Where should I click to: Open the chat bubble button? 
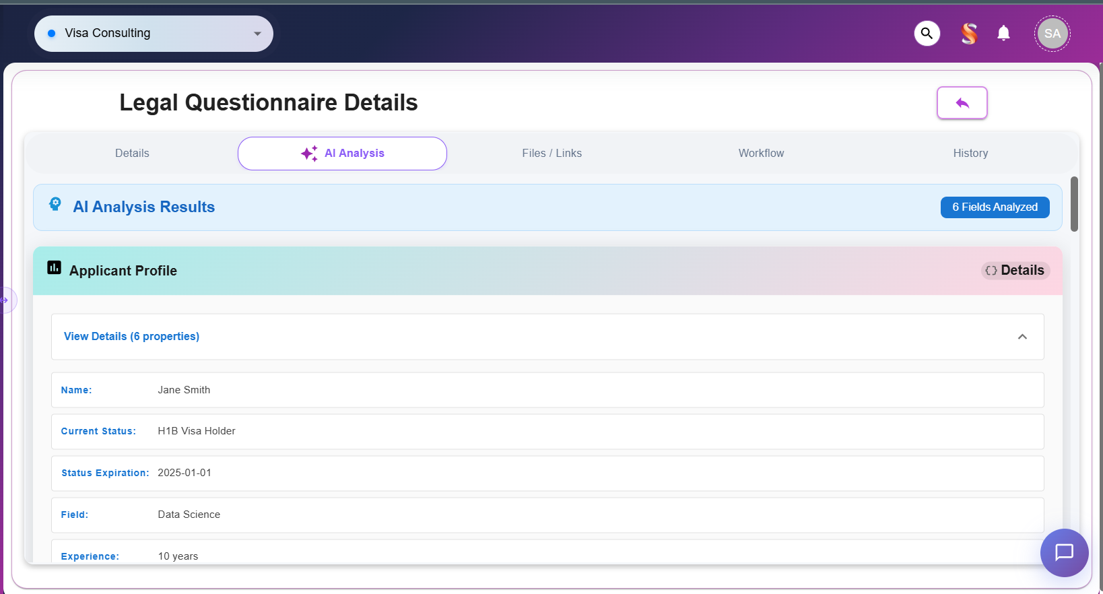click(1064, 553)
